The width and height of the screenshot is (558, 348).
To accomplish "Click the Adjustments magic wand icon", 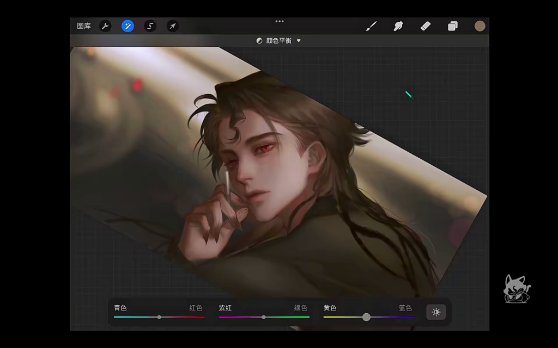I will click(128, 26).
